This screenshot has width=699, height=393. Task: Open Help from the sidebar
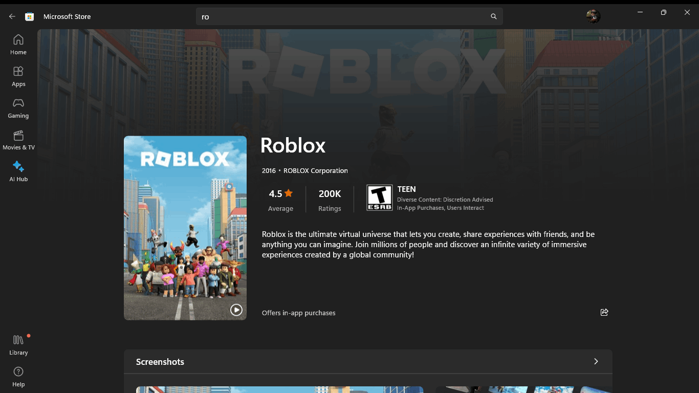coord(18,377)
